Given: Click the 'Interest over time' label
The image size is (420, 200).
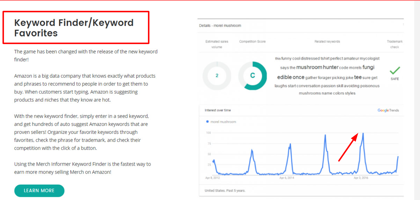Looking at the screenshot, I should click(x=218, y=110).
